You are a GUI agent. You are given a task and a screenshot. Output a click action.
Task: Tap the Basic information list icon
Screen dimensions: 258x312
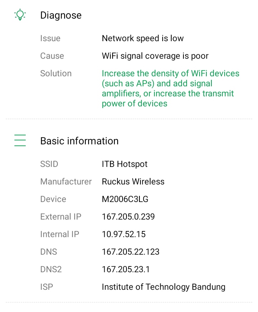pyautogui.click(x=20, y=140)
